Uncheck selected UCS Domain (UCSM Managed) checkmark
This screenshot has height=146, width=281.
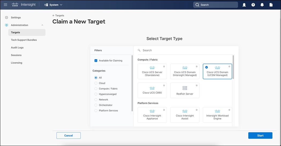point(207,67)
